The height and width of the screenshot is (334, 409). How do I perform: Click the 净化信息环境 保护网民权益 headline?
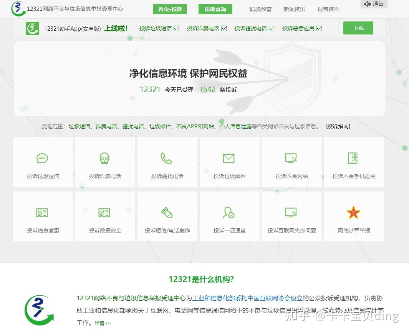188,74
